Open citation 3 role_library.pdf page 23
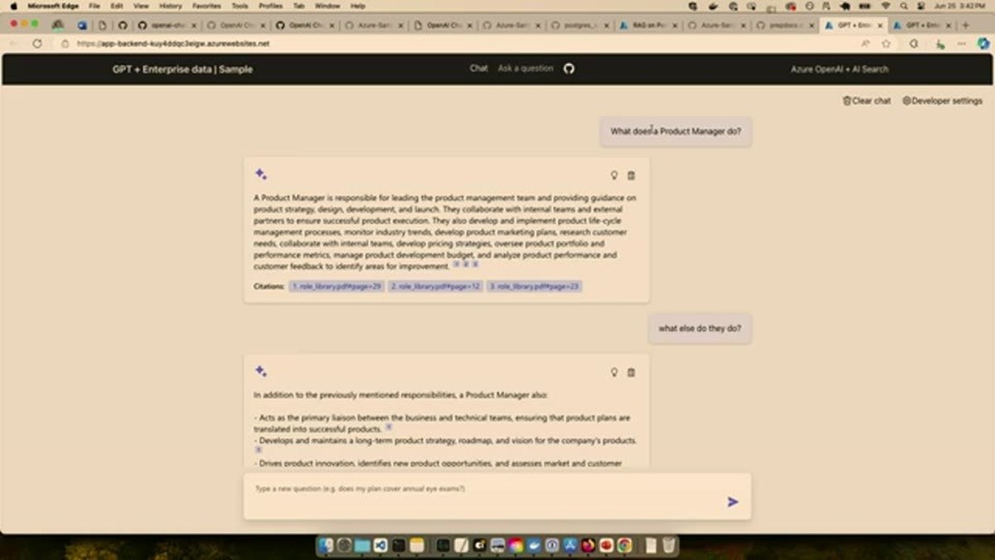 (534, 286)
